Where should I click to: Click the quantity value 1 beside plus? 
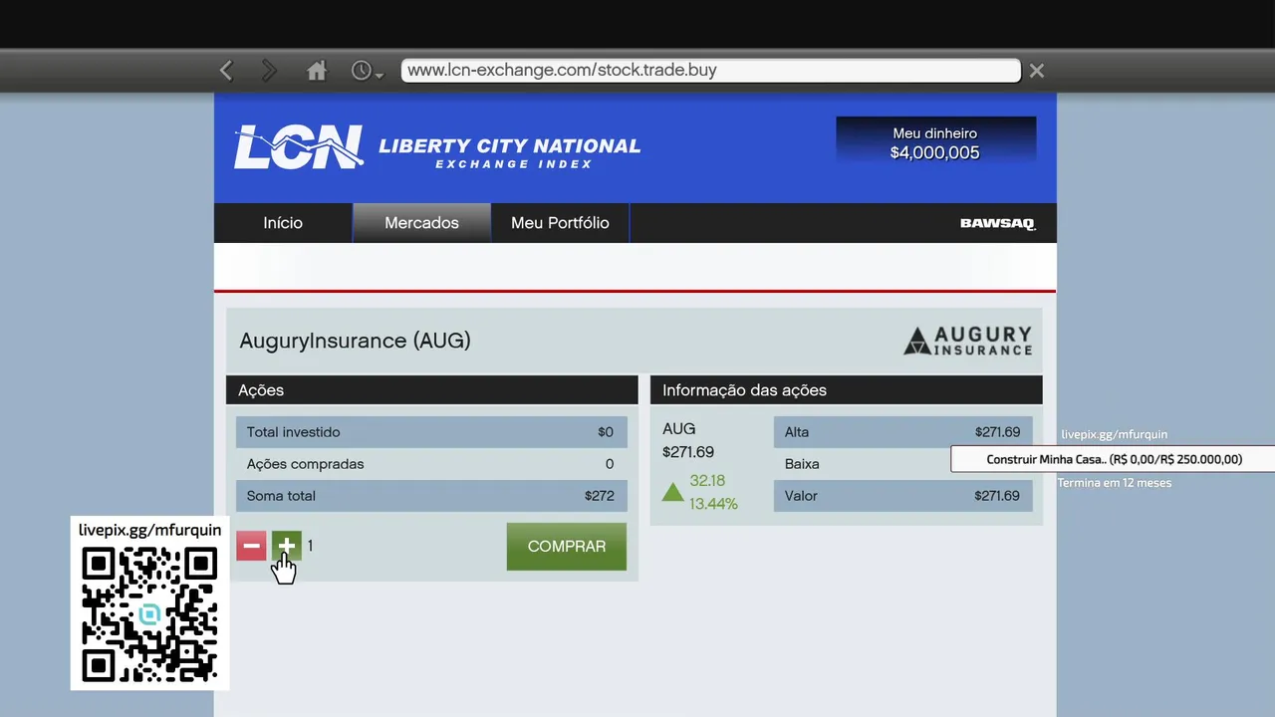310,546
